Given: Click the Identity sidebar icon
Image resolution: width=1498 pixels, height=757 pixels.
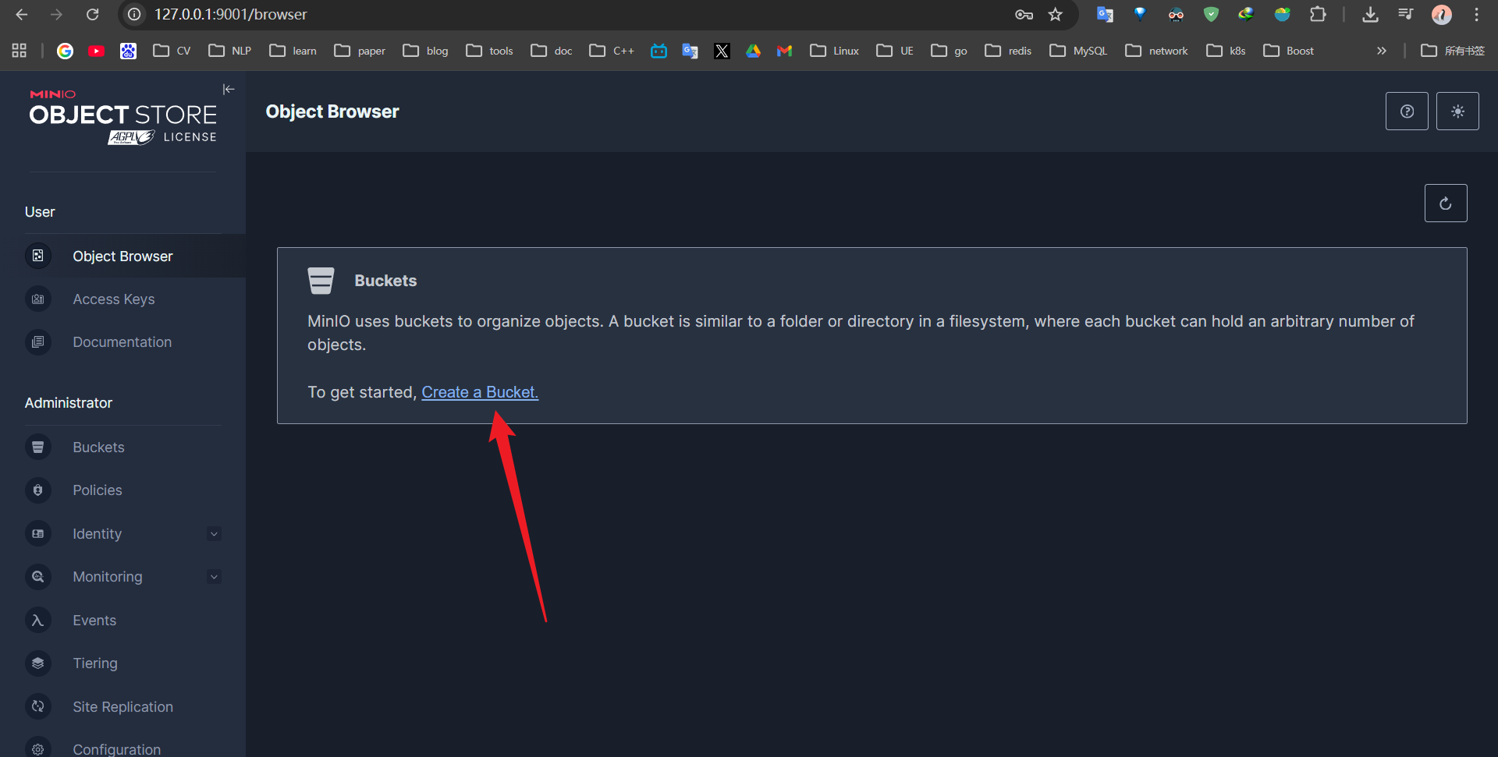Looking at the screenshot, I should [x=37, y=533].
